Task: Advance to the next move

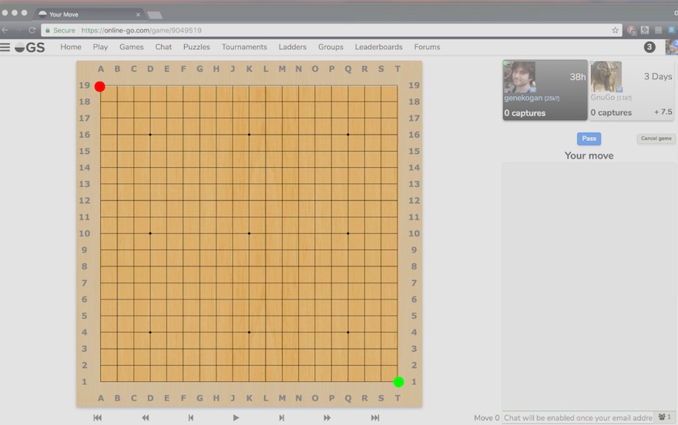Action: click(281, 417)
